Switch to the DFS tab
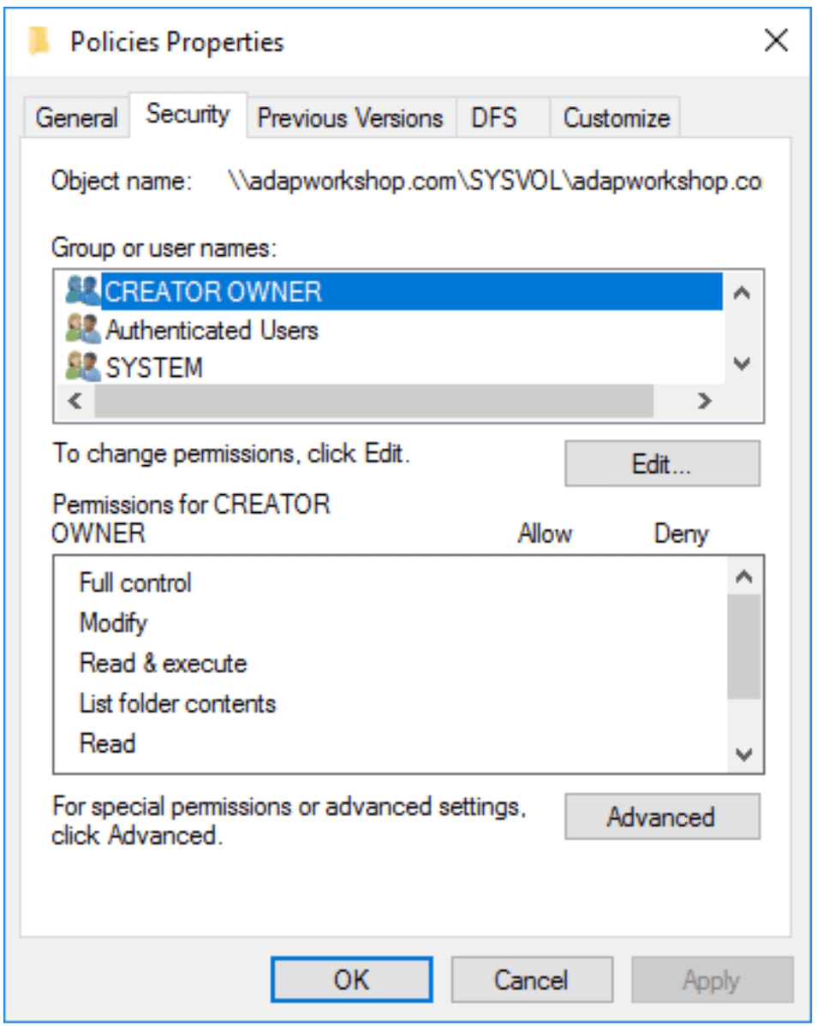 point(494,117)
